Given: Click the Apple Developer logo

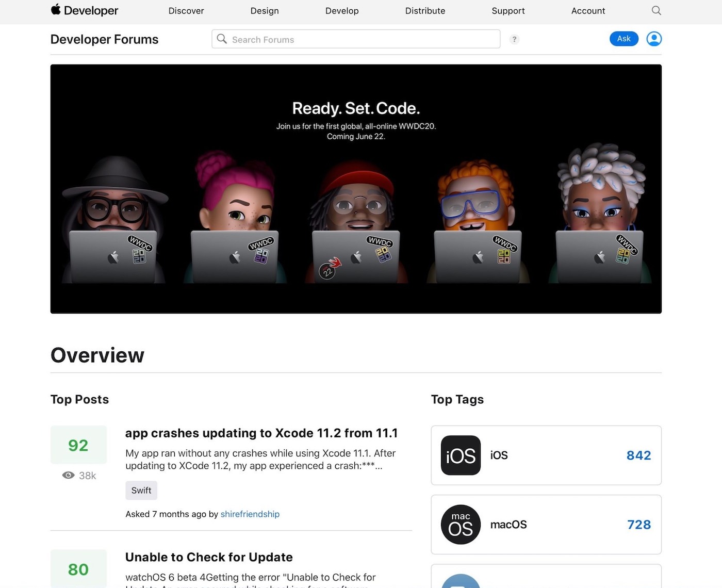Looking at the screenshot, I should [85, 10].
